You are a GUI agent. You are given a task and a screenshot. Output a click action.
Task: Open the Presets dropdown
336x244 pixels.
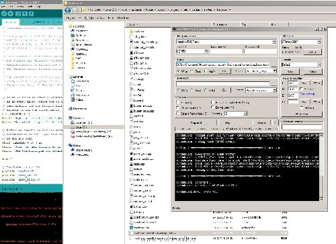click(x=319, y=65)
